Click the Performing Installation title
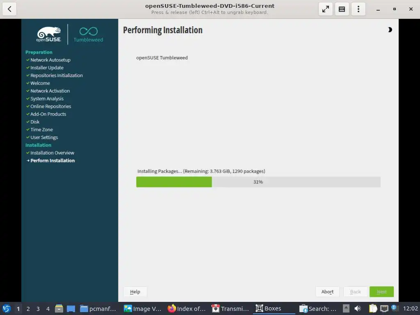 pos(162,30)
